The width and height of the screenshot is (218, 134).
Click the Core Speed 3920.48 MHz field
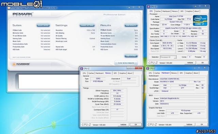(x=167, y=43)
